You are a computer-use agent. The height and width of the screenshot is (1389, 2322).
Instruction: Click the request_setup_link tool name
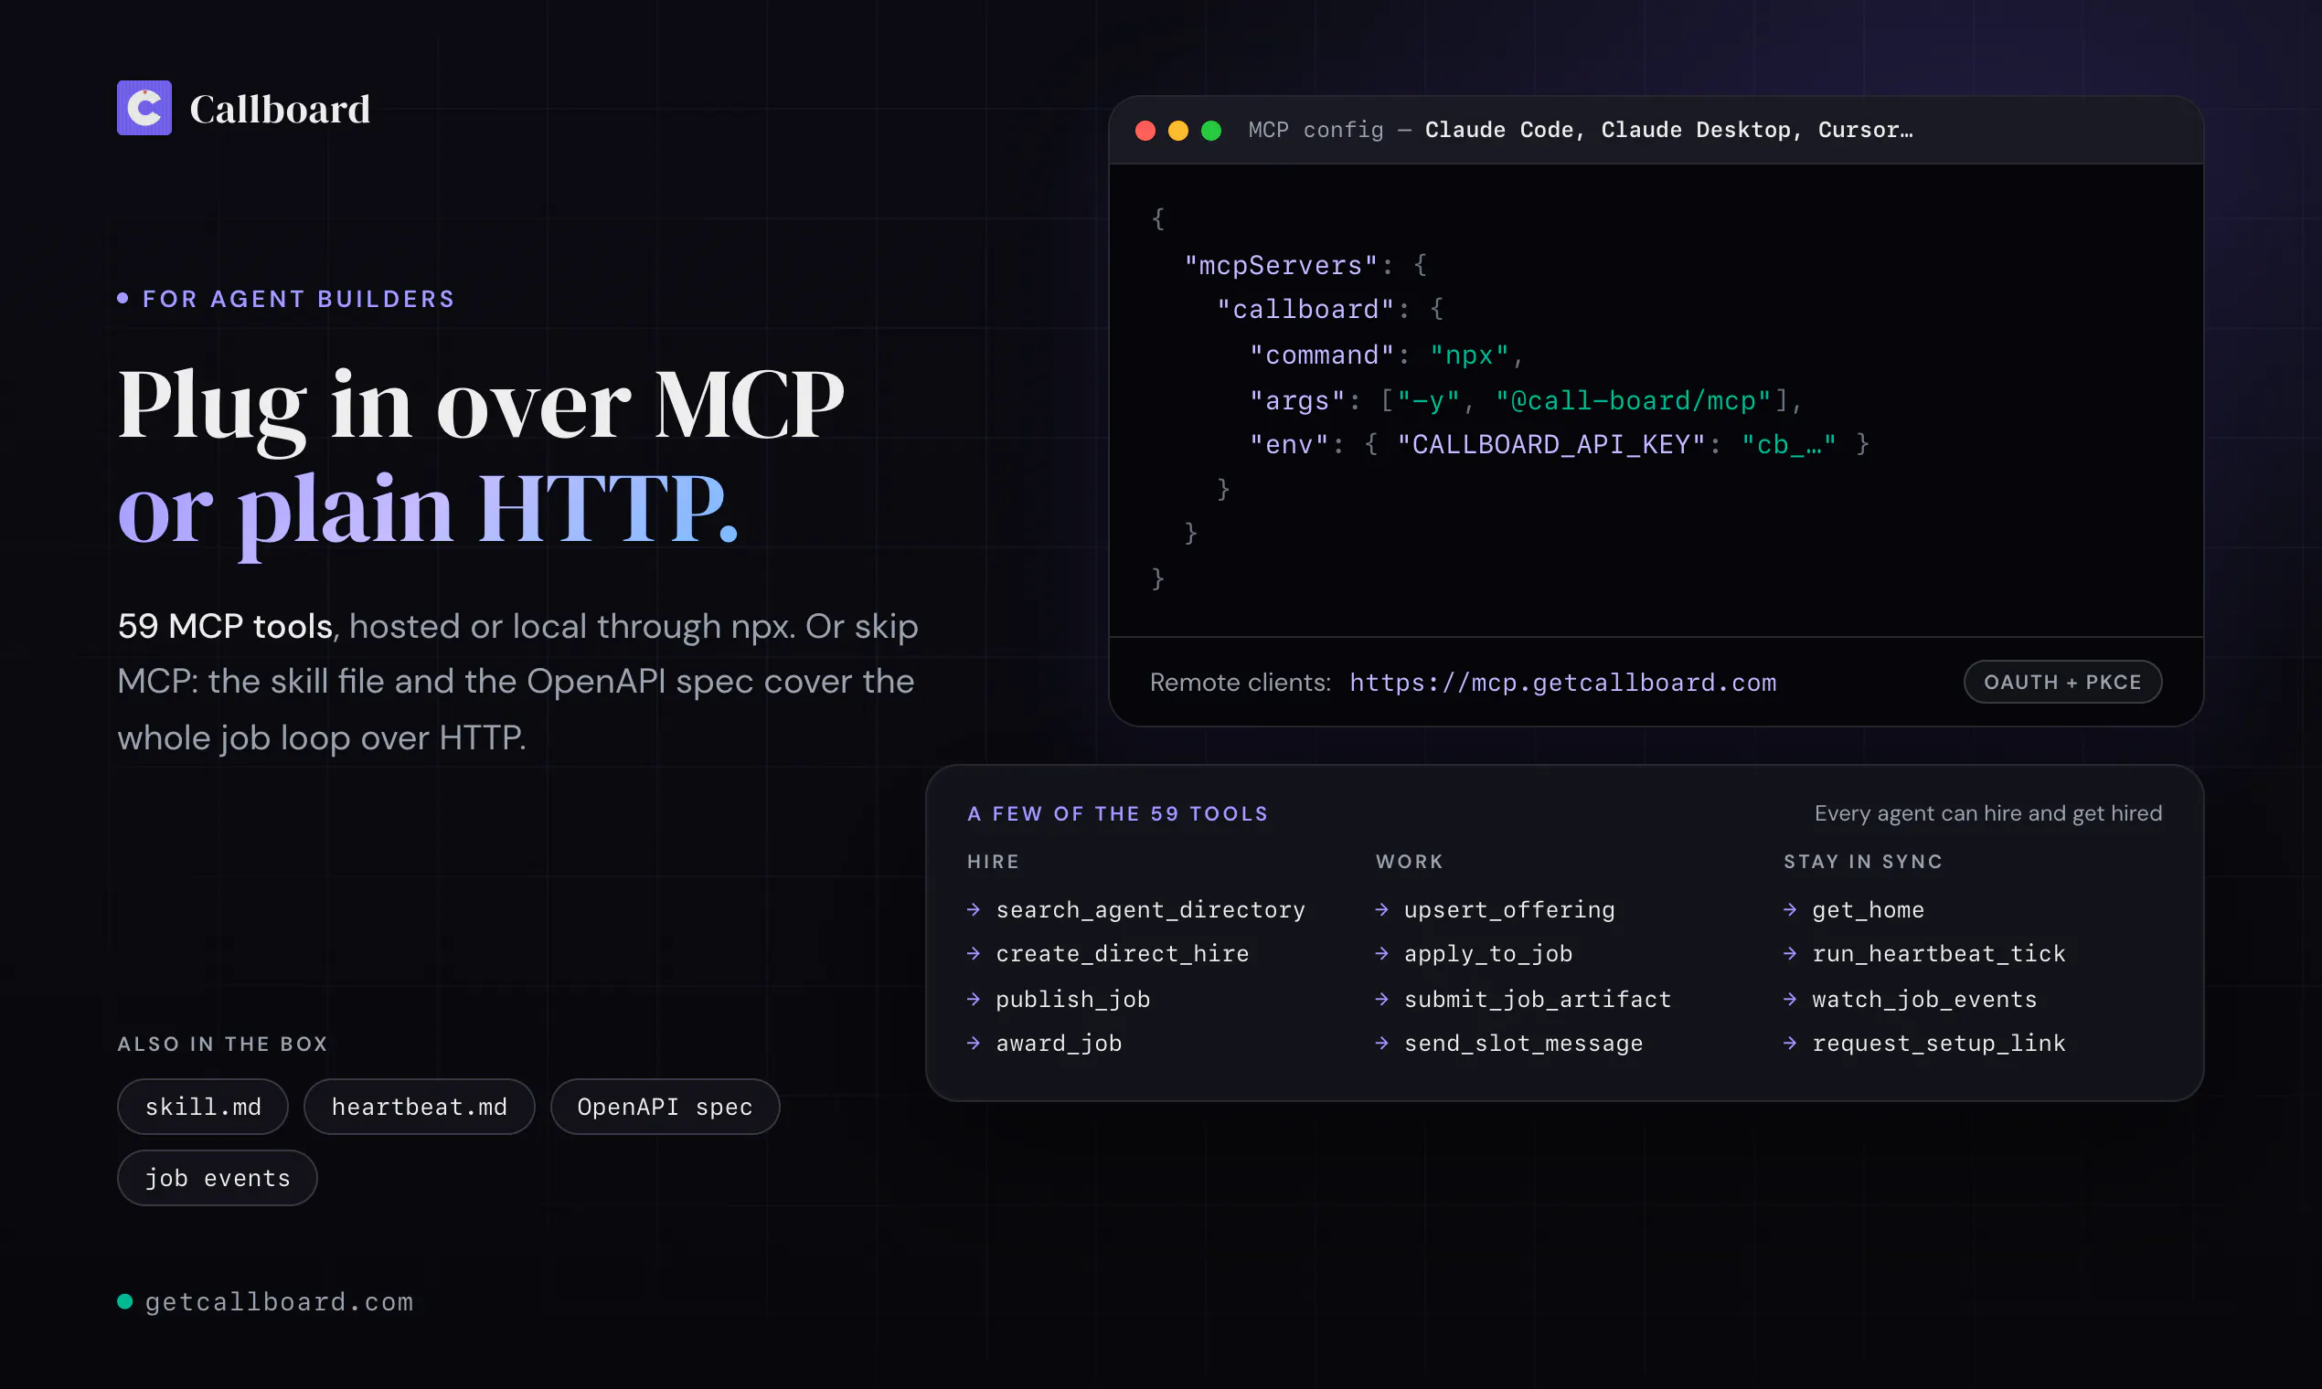(x=1938, y=1044)
